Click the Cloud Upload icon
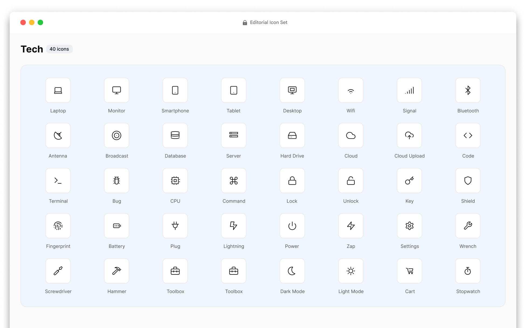Screen dimensions: 526x328 coord(409,136)
